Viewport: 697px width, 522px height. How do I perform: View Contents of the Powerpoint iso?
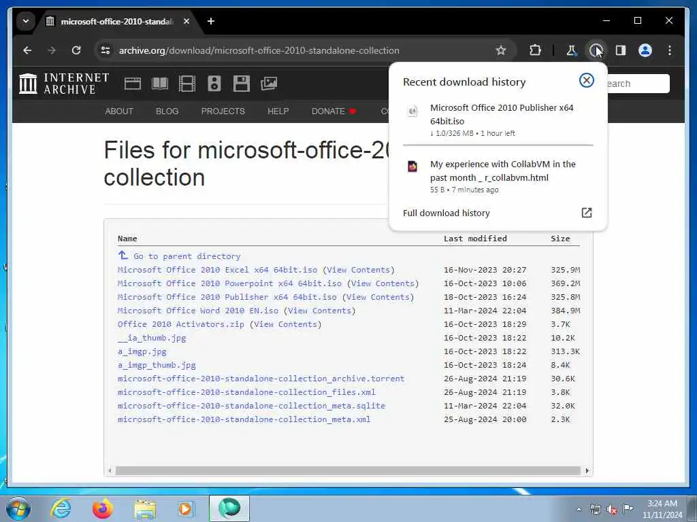383,283
